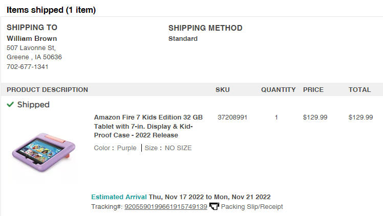Screen dimensions: 383x216
Task: Click the Color: Purple attribute text
Action: (x=115, y=148)
